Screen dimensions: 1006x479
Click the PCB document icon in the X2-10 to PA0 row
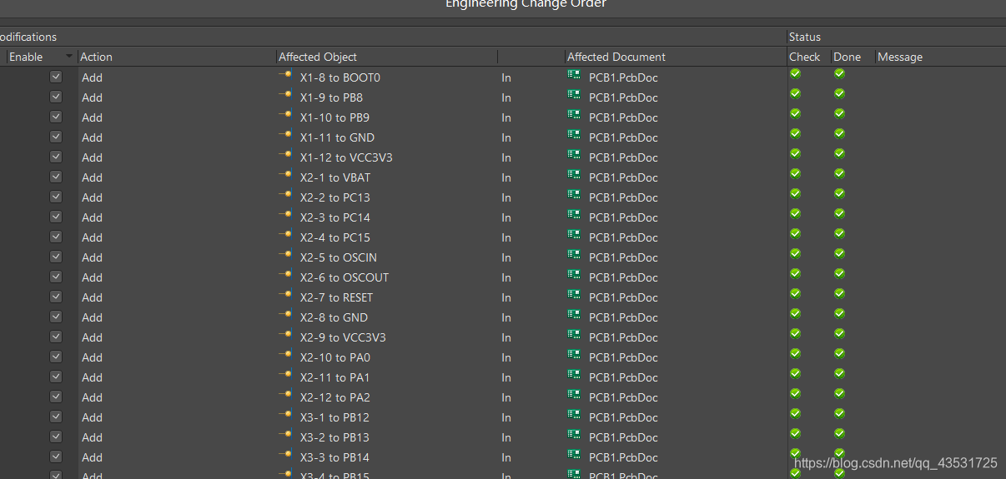574,354
